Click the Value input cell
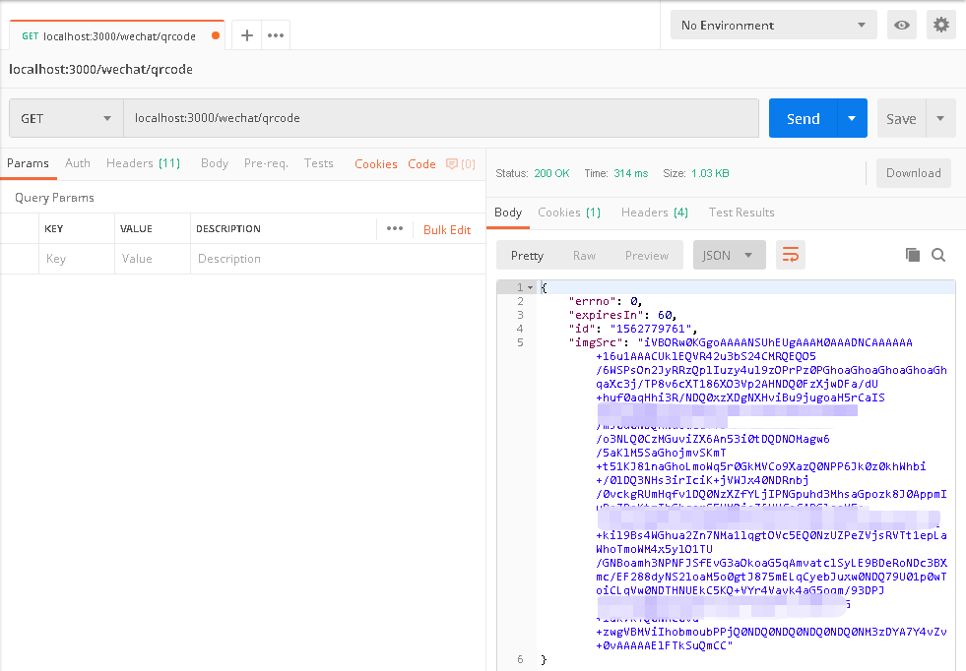 click(153, 259)
